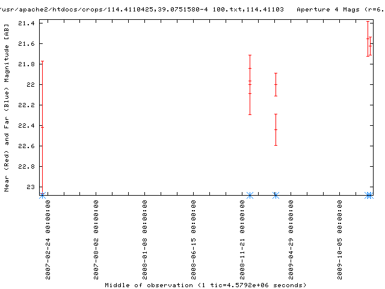Click the red data point near 21.55 at far right
Image resolution: width=385 pixels, height=289 pixels.
(x=368, y=39)
